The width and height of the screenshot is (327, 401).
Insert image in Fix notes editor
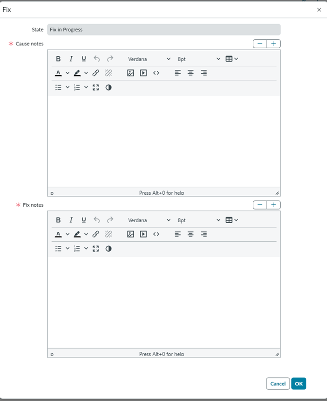(130, 234)
